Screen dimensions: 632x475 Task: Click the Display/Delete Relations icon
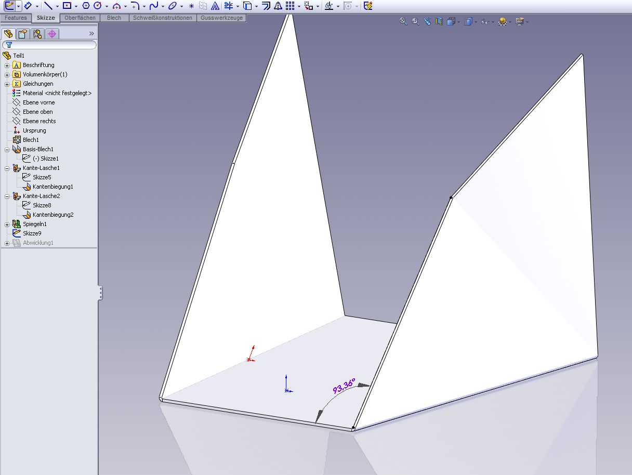328,6
